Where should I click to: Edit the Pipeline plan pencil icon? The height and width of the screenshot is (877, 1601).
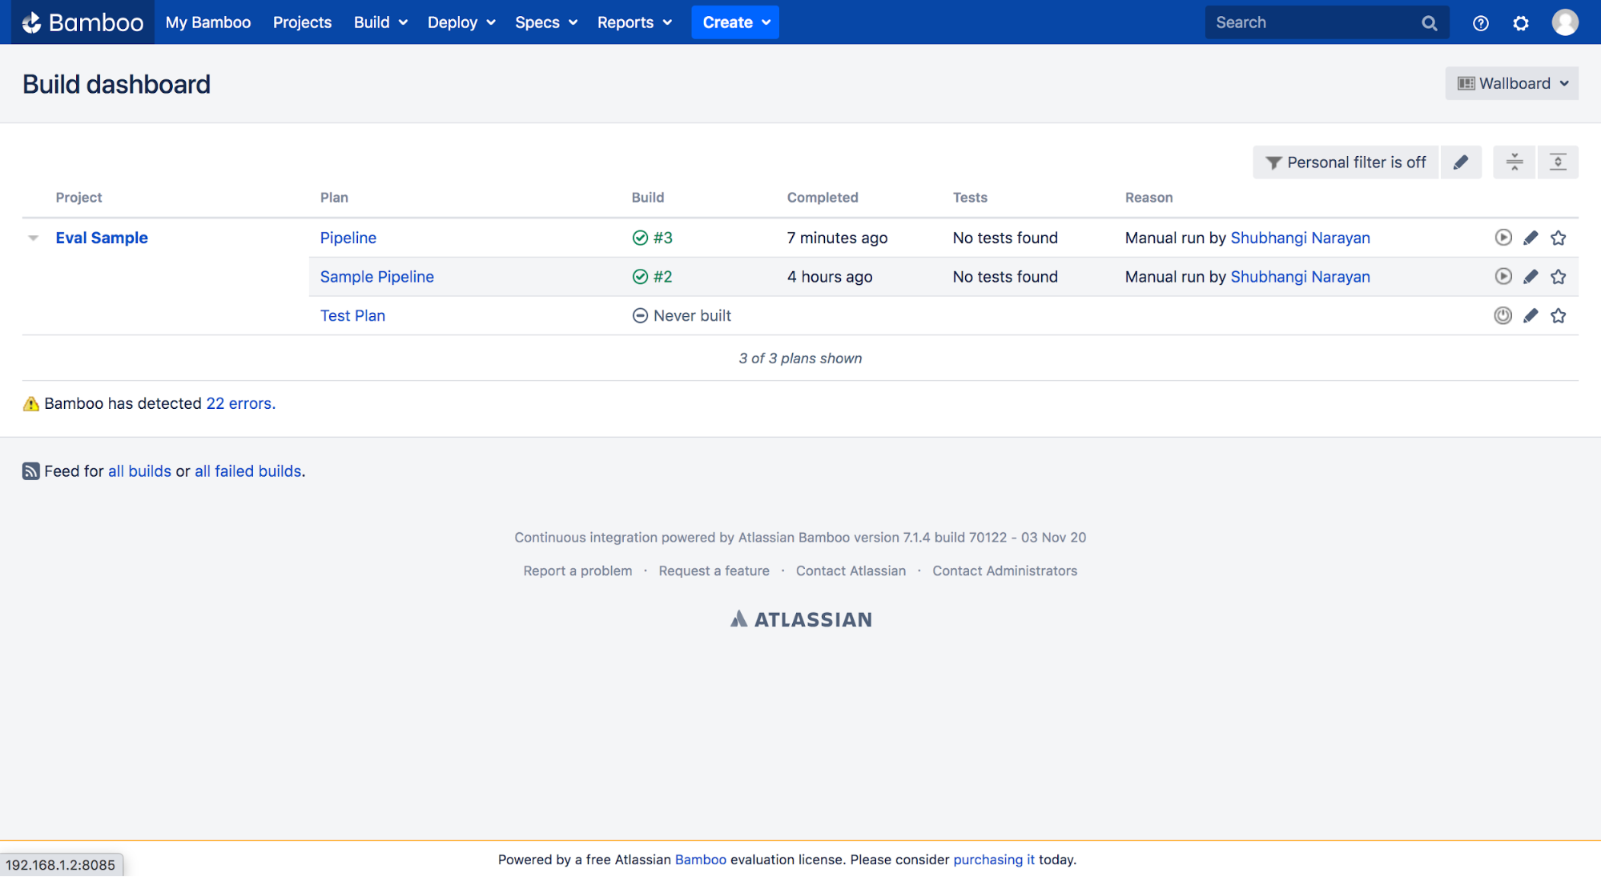[1530, 238]
